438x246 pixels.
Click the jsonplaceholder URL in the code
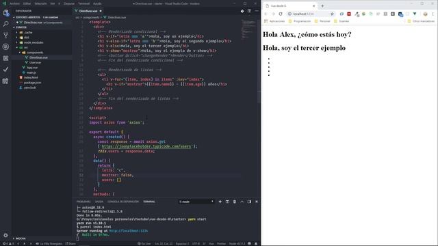(x=146, y=146)
